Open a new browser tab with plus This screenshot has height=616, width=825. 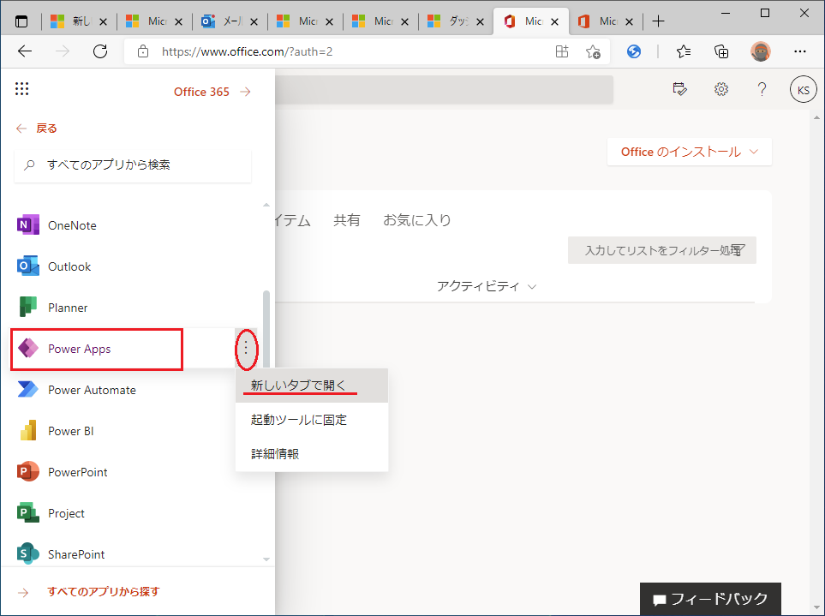click(658, 21)
